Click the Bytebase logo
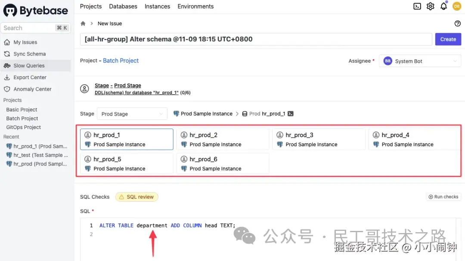465x261 pixels. [x=35, y=10]
